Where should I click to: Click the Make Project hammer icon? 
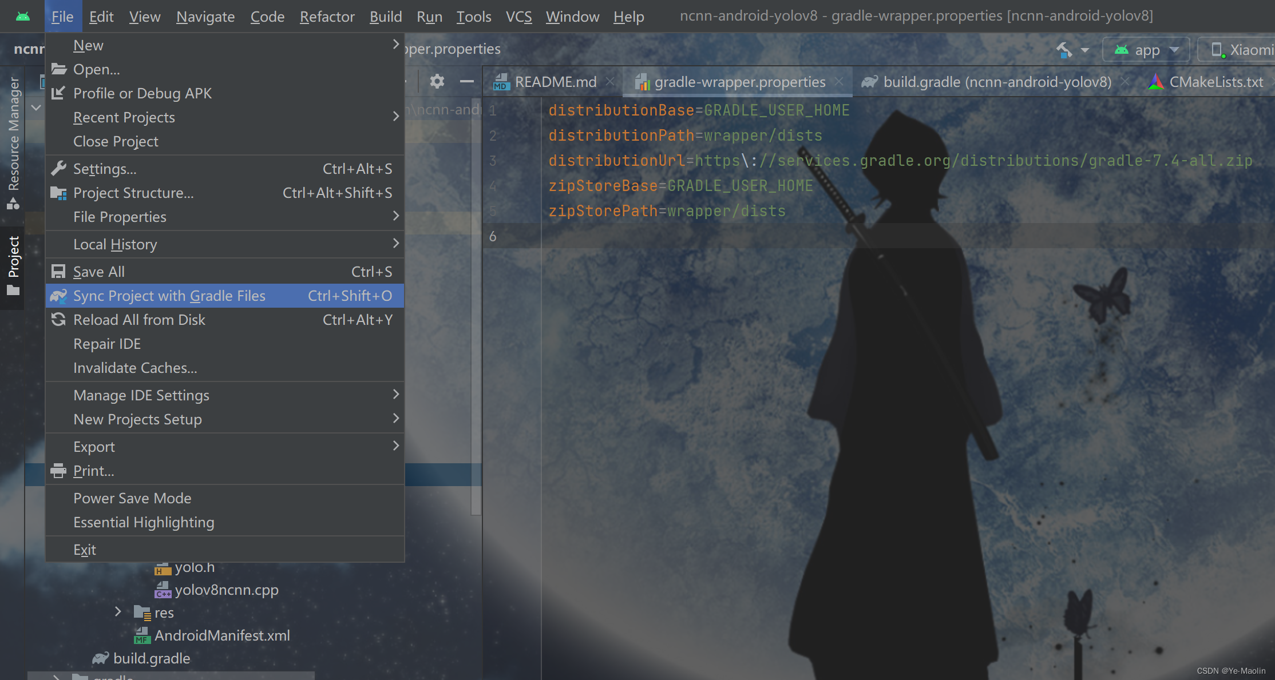pos(1064,50)
